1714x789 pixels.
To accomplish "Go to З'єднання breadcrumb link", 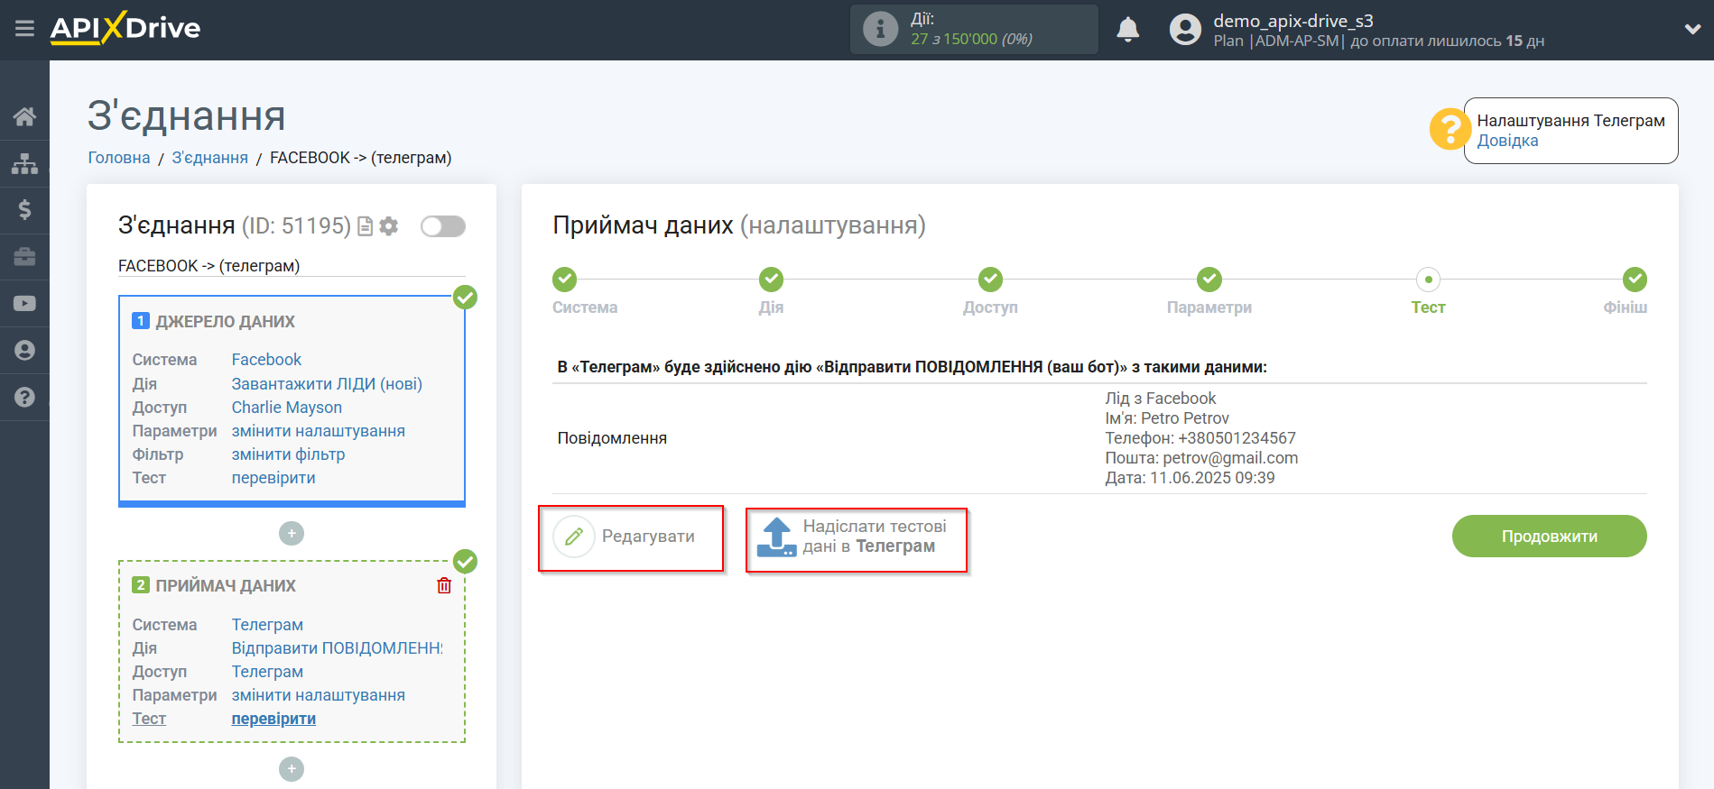I will click(x=209, y=158).
